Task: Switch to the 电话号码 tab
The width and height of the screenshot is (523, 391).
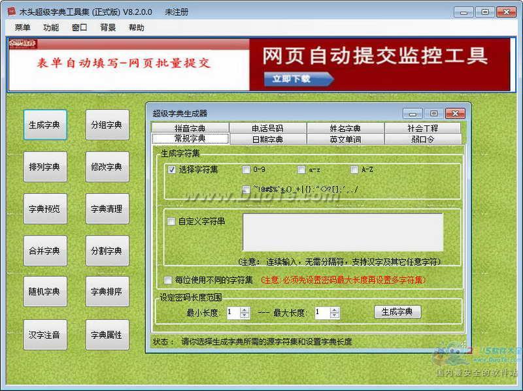Action: [267, 128]
